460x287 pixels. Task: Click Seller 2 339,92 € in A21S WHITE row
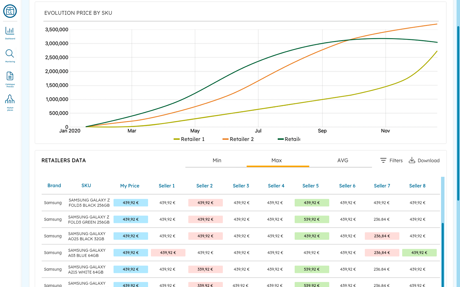click(206, 269)
